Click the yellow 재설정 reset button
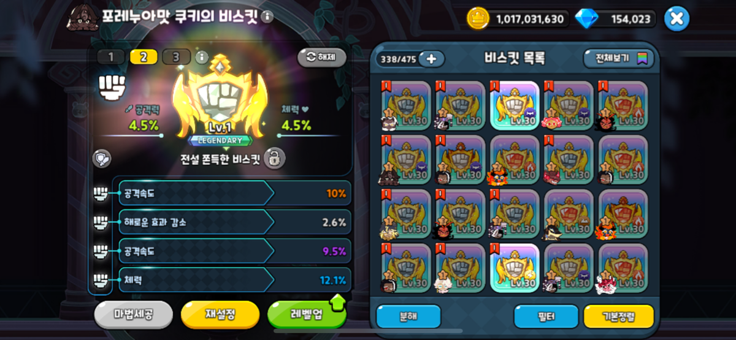This screenshot has height=340, width=736. [220, 314]
